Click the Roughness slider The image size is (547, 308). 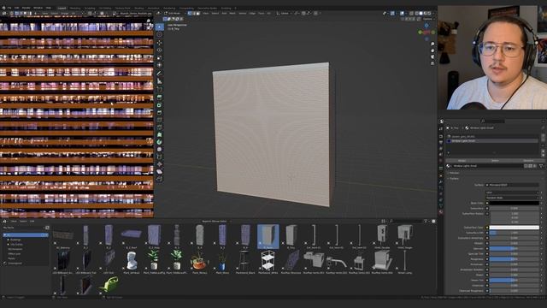tap(515, 259)
